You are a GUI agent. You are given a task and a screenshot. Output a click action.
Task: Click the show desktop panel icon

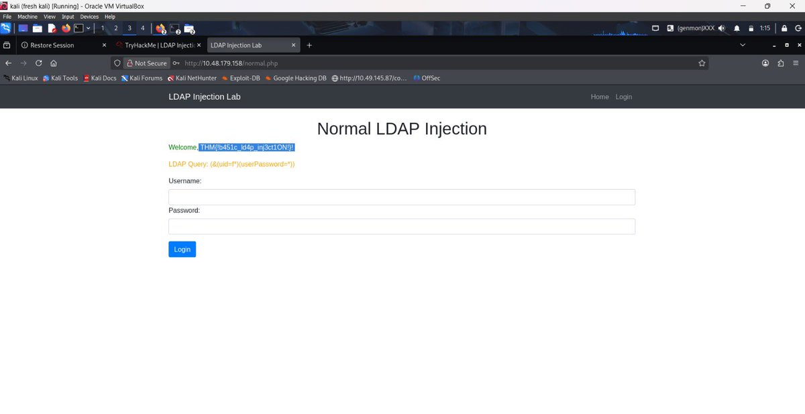[x=23, y=28]
